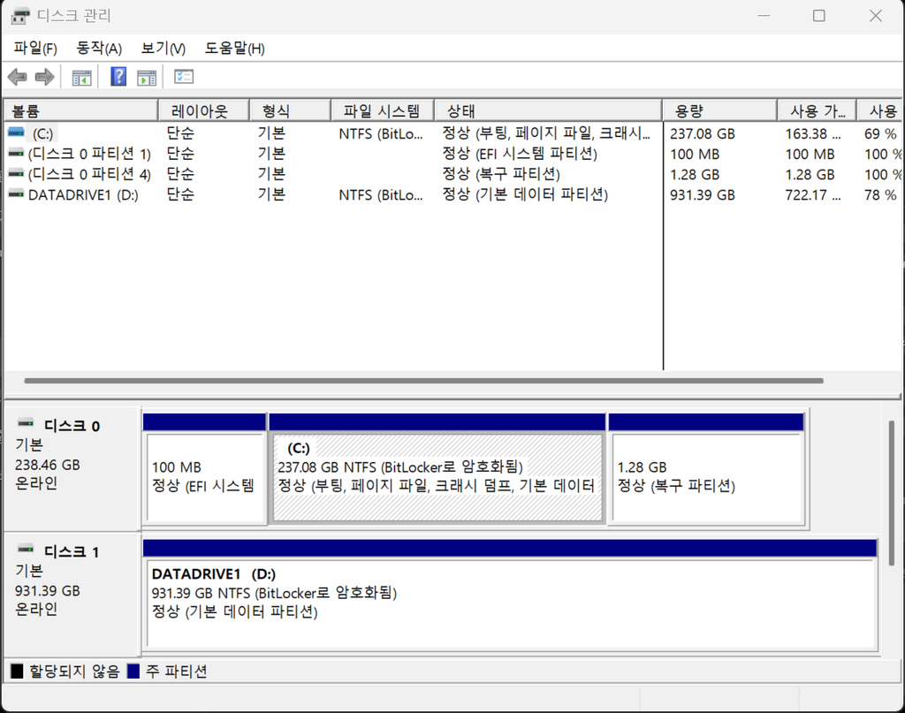Sort by the 형식 column header
The image size is (905, 713).
tap(290, 110)
